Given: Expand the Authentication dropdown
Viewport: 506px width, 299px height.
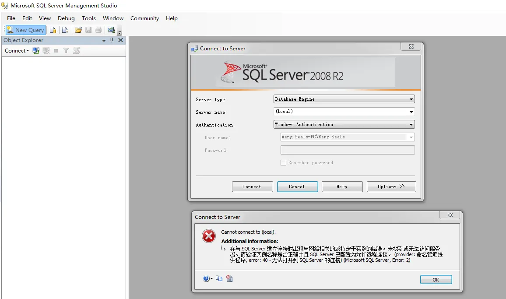Looking at the screenshot, I should pyautogui.click(x=411, y=125).
